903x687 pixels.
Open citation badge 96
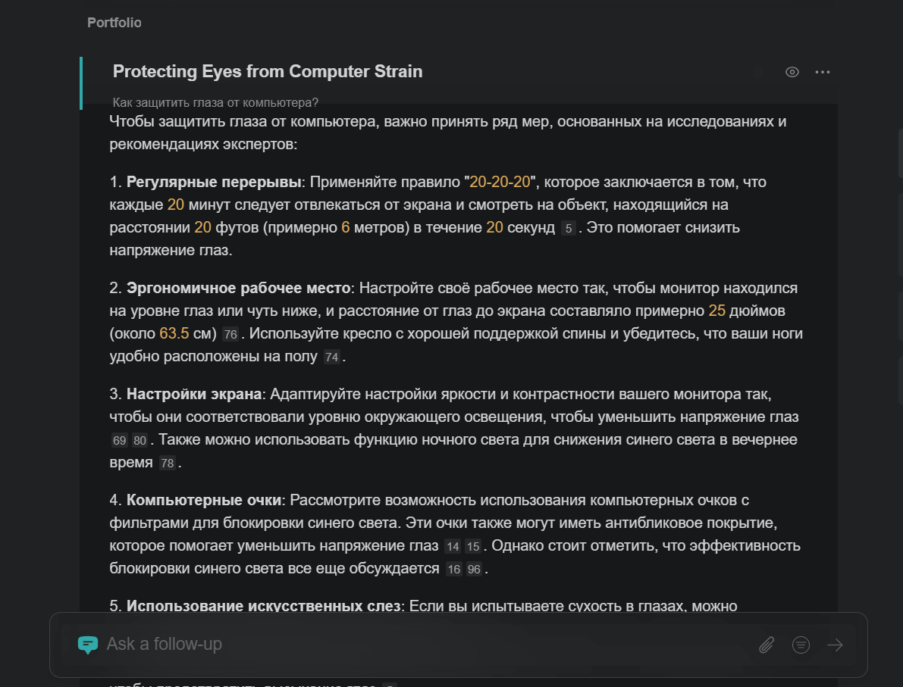click(x=474, y=569)
